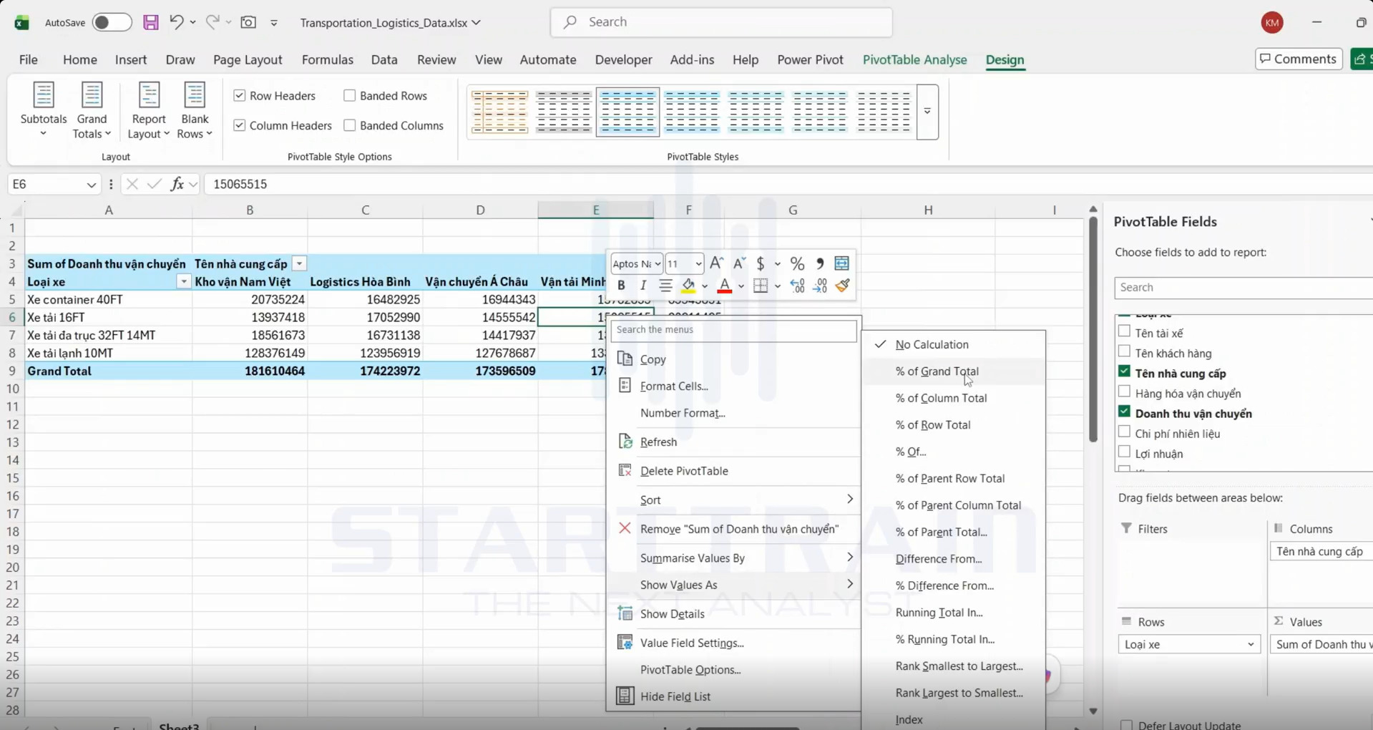The width and height of the screenshot is (1373, 730).
Task: Choose Format Cells in context menu
Action: [x=674, y=386]
